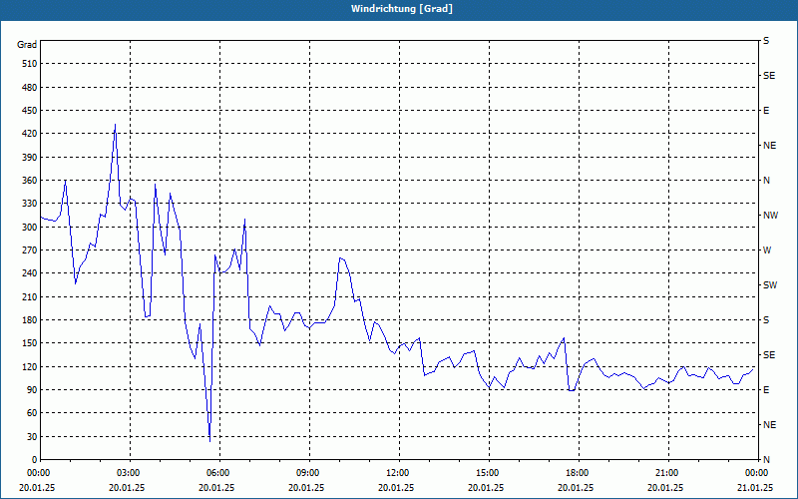Select the 330 value on left axis
Viewport: 798px width, 499px height.
point(30,204)
